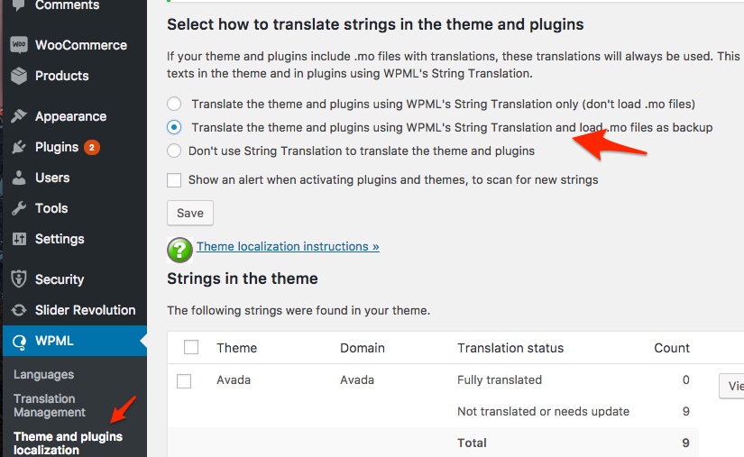The image size is (744, 457).
Task: Open the Settings menu item
Action: coord(60,239)
